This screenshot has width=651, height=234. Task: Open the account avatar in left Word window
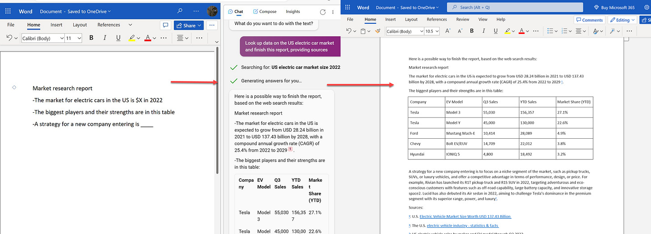213,11
